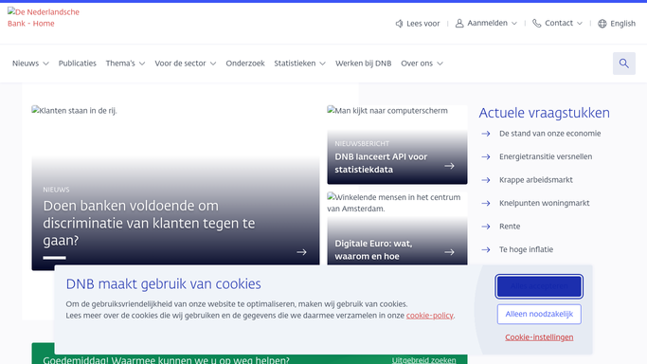
Task: Click the Lees voor speaker icon
Action: (x=399, y=24)
